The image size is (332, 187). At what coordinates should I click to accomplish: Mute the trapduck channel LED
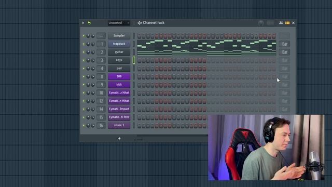click(x=84, y=44)
